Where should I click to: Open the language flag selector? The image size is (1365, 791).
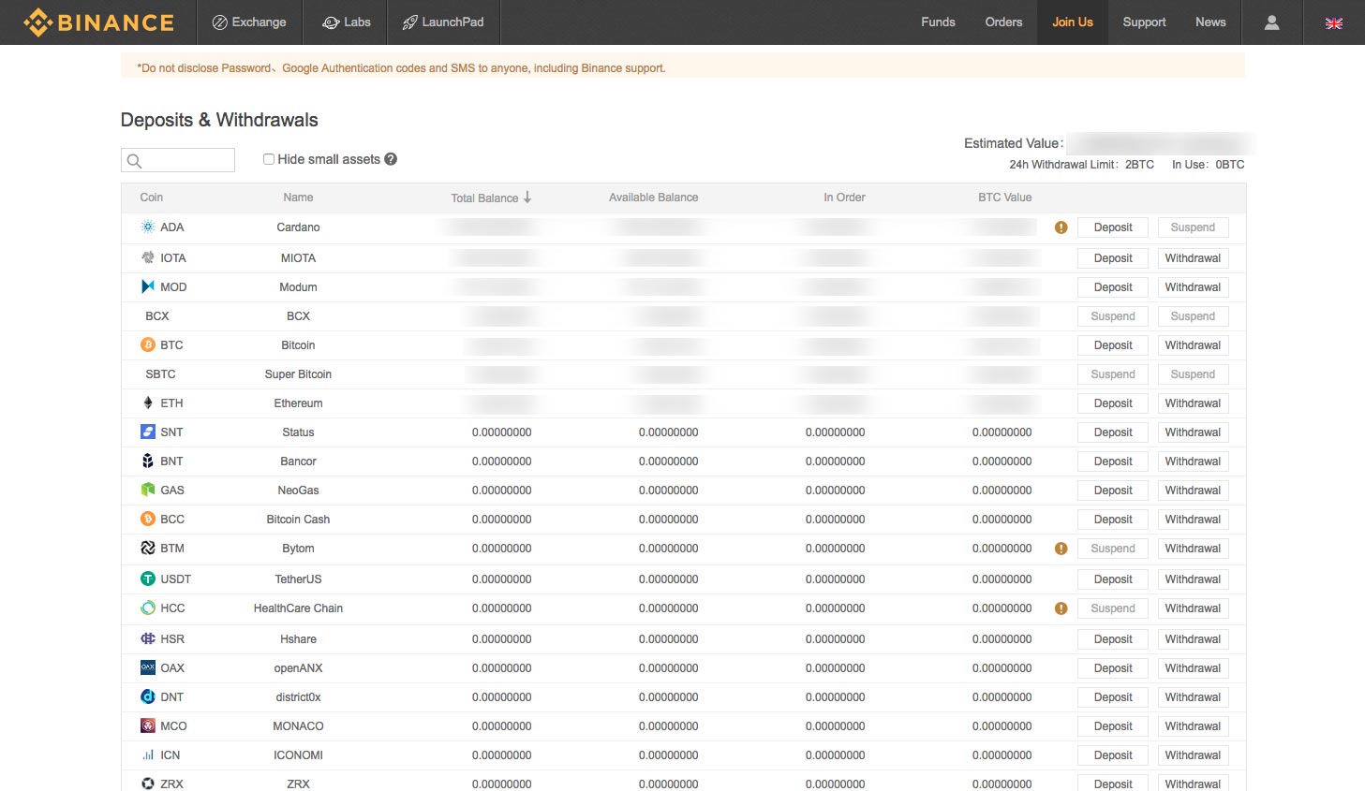(x=1334, y=22)
